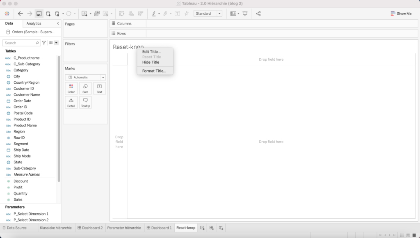420x238 pixels.
Task: Click the Save workbook icon
Action: click(39, 14)
